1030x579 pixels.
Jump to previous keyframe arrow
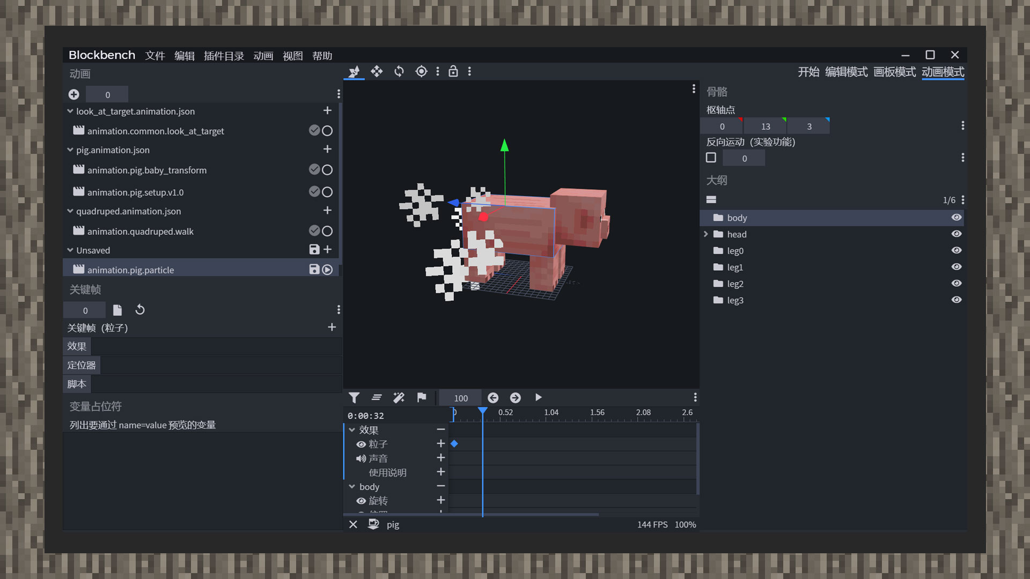tap(493, 397)
